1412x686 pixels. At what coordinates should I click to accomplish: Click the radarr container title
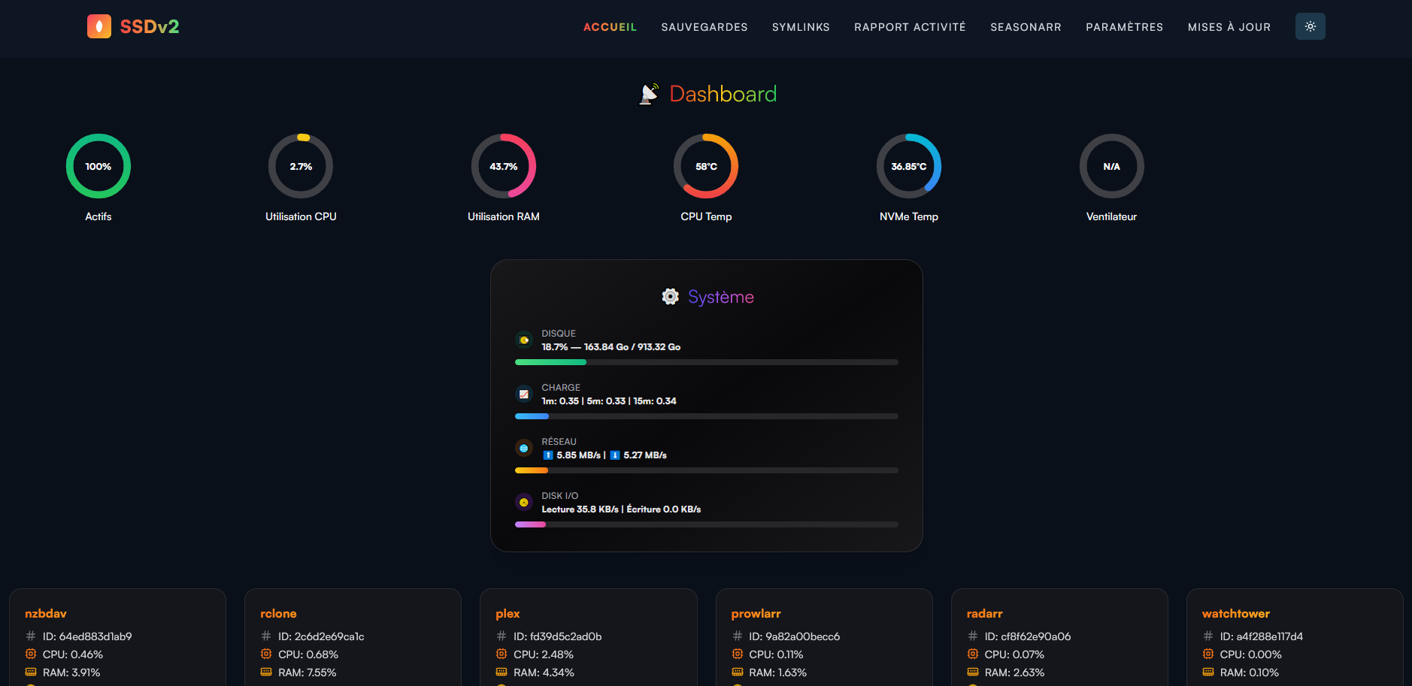pos(984,614)
